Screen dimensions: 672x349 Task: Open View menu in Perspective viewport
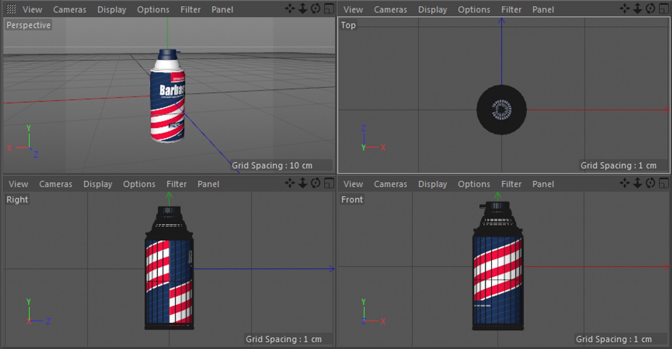[x=32, y=10]
